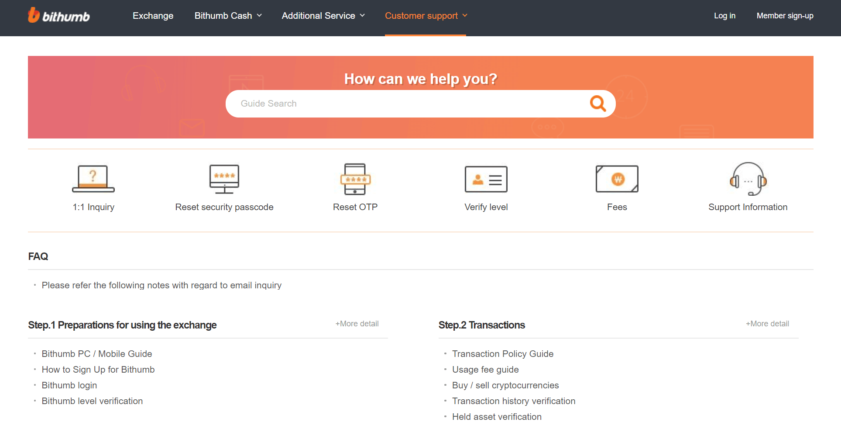The image size is (841, 429).
Task: Open the Support Information label
Action: tap(748, 207)
